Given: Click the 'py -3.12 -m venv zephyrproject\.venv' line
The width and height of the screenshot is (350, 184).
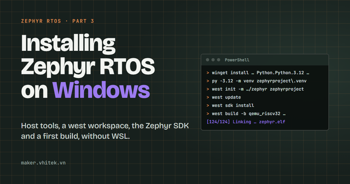Looking at the screenshot, I should (256, 81).
